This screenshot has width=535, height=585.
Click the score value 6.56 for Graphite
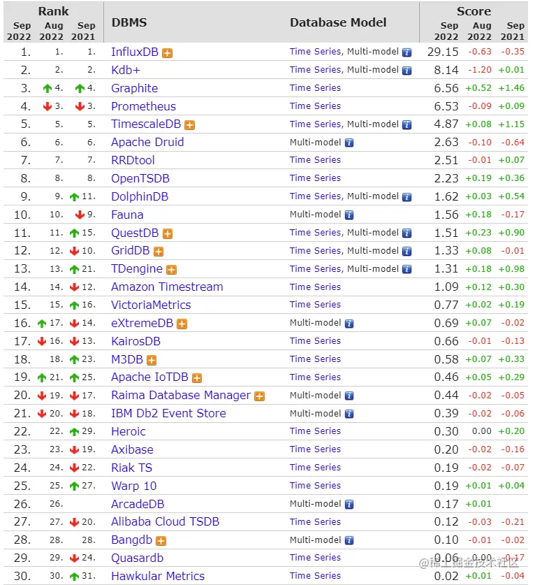pos(446,89)
